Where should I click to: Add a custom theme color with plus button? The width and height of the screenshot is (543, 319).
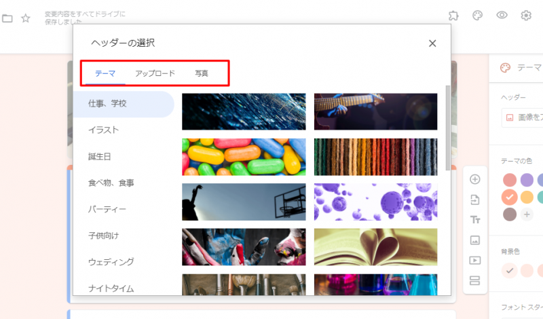[x=527, y=214]
